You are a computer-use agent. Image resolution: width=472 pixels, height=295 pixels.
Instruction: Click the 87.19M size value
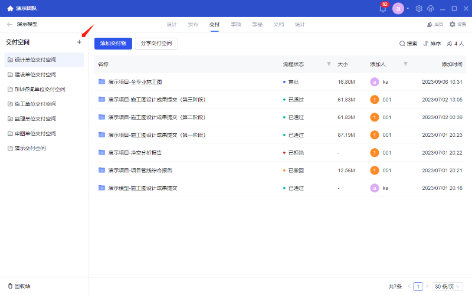(x=346, y=135)
